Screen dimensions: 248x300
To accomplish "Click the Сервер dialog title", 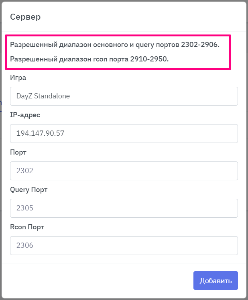I will tap(25, 17).
